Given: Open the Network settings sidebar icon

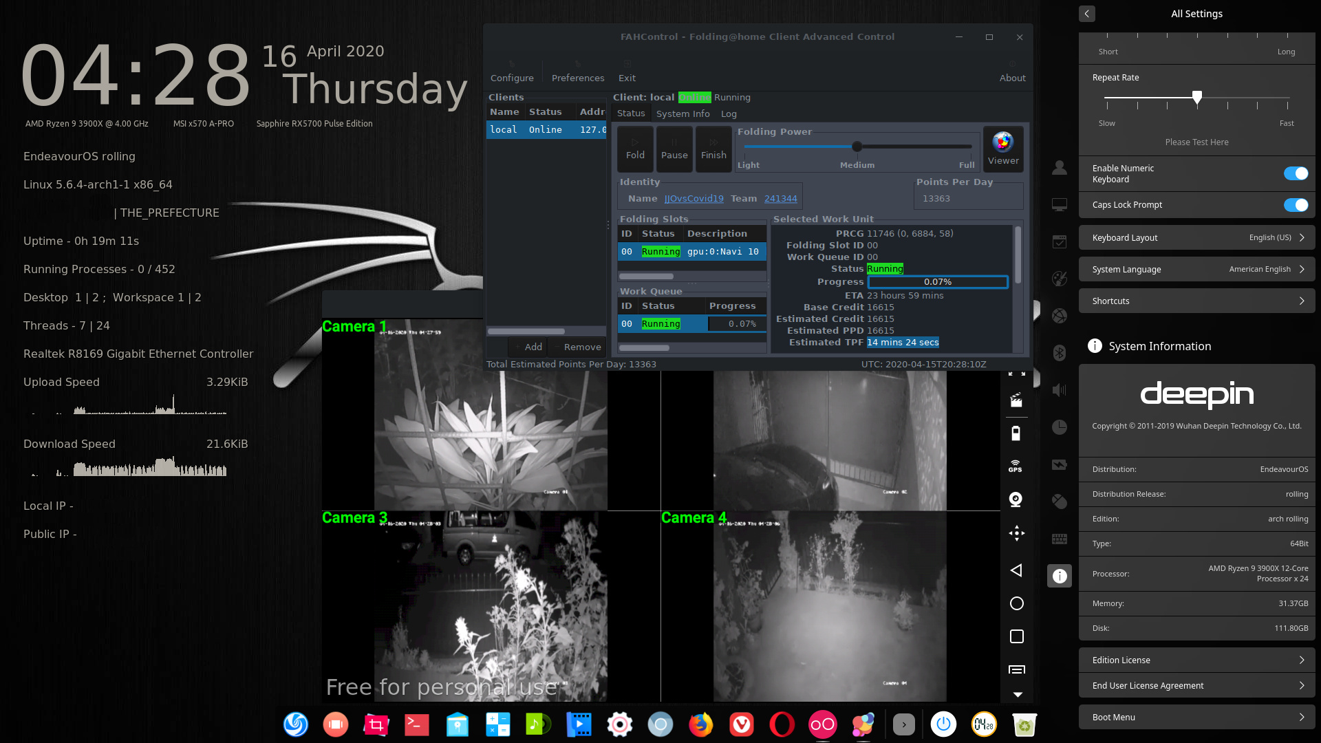Looking at the screenshot, I should (1060, 316).
